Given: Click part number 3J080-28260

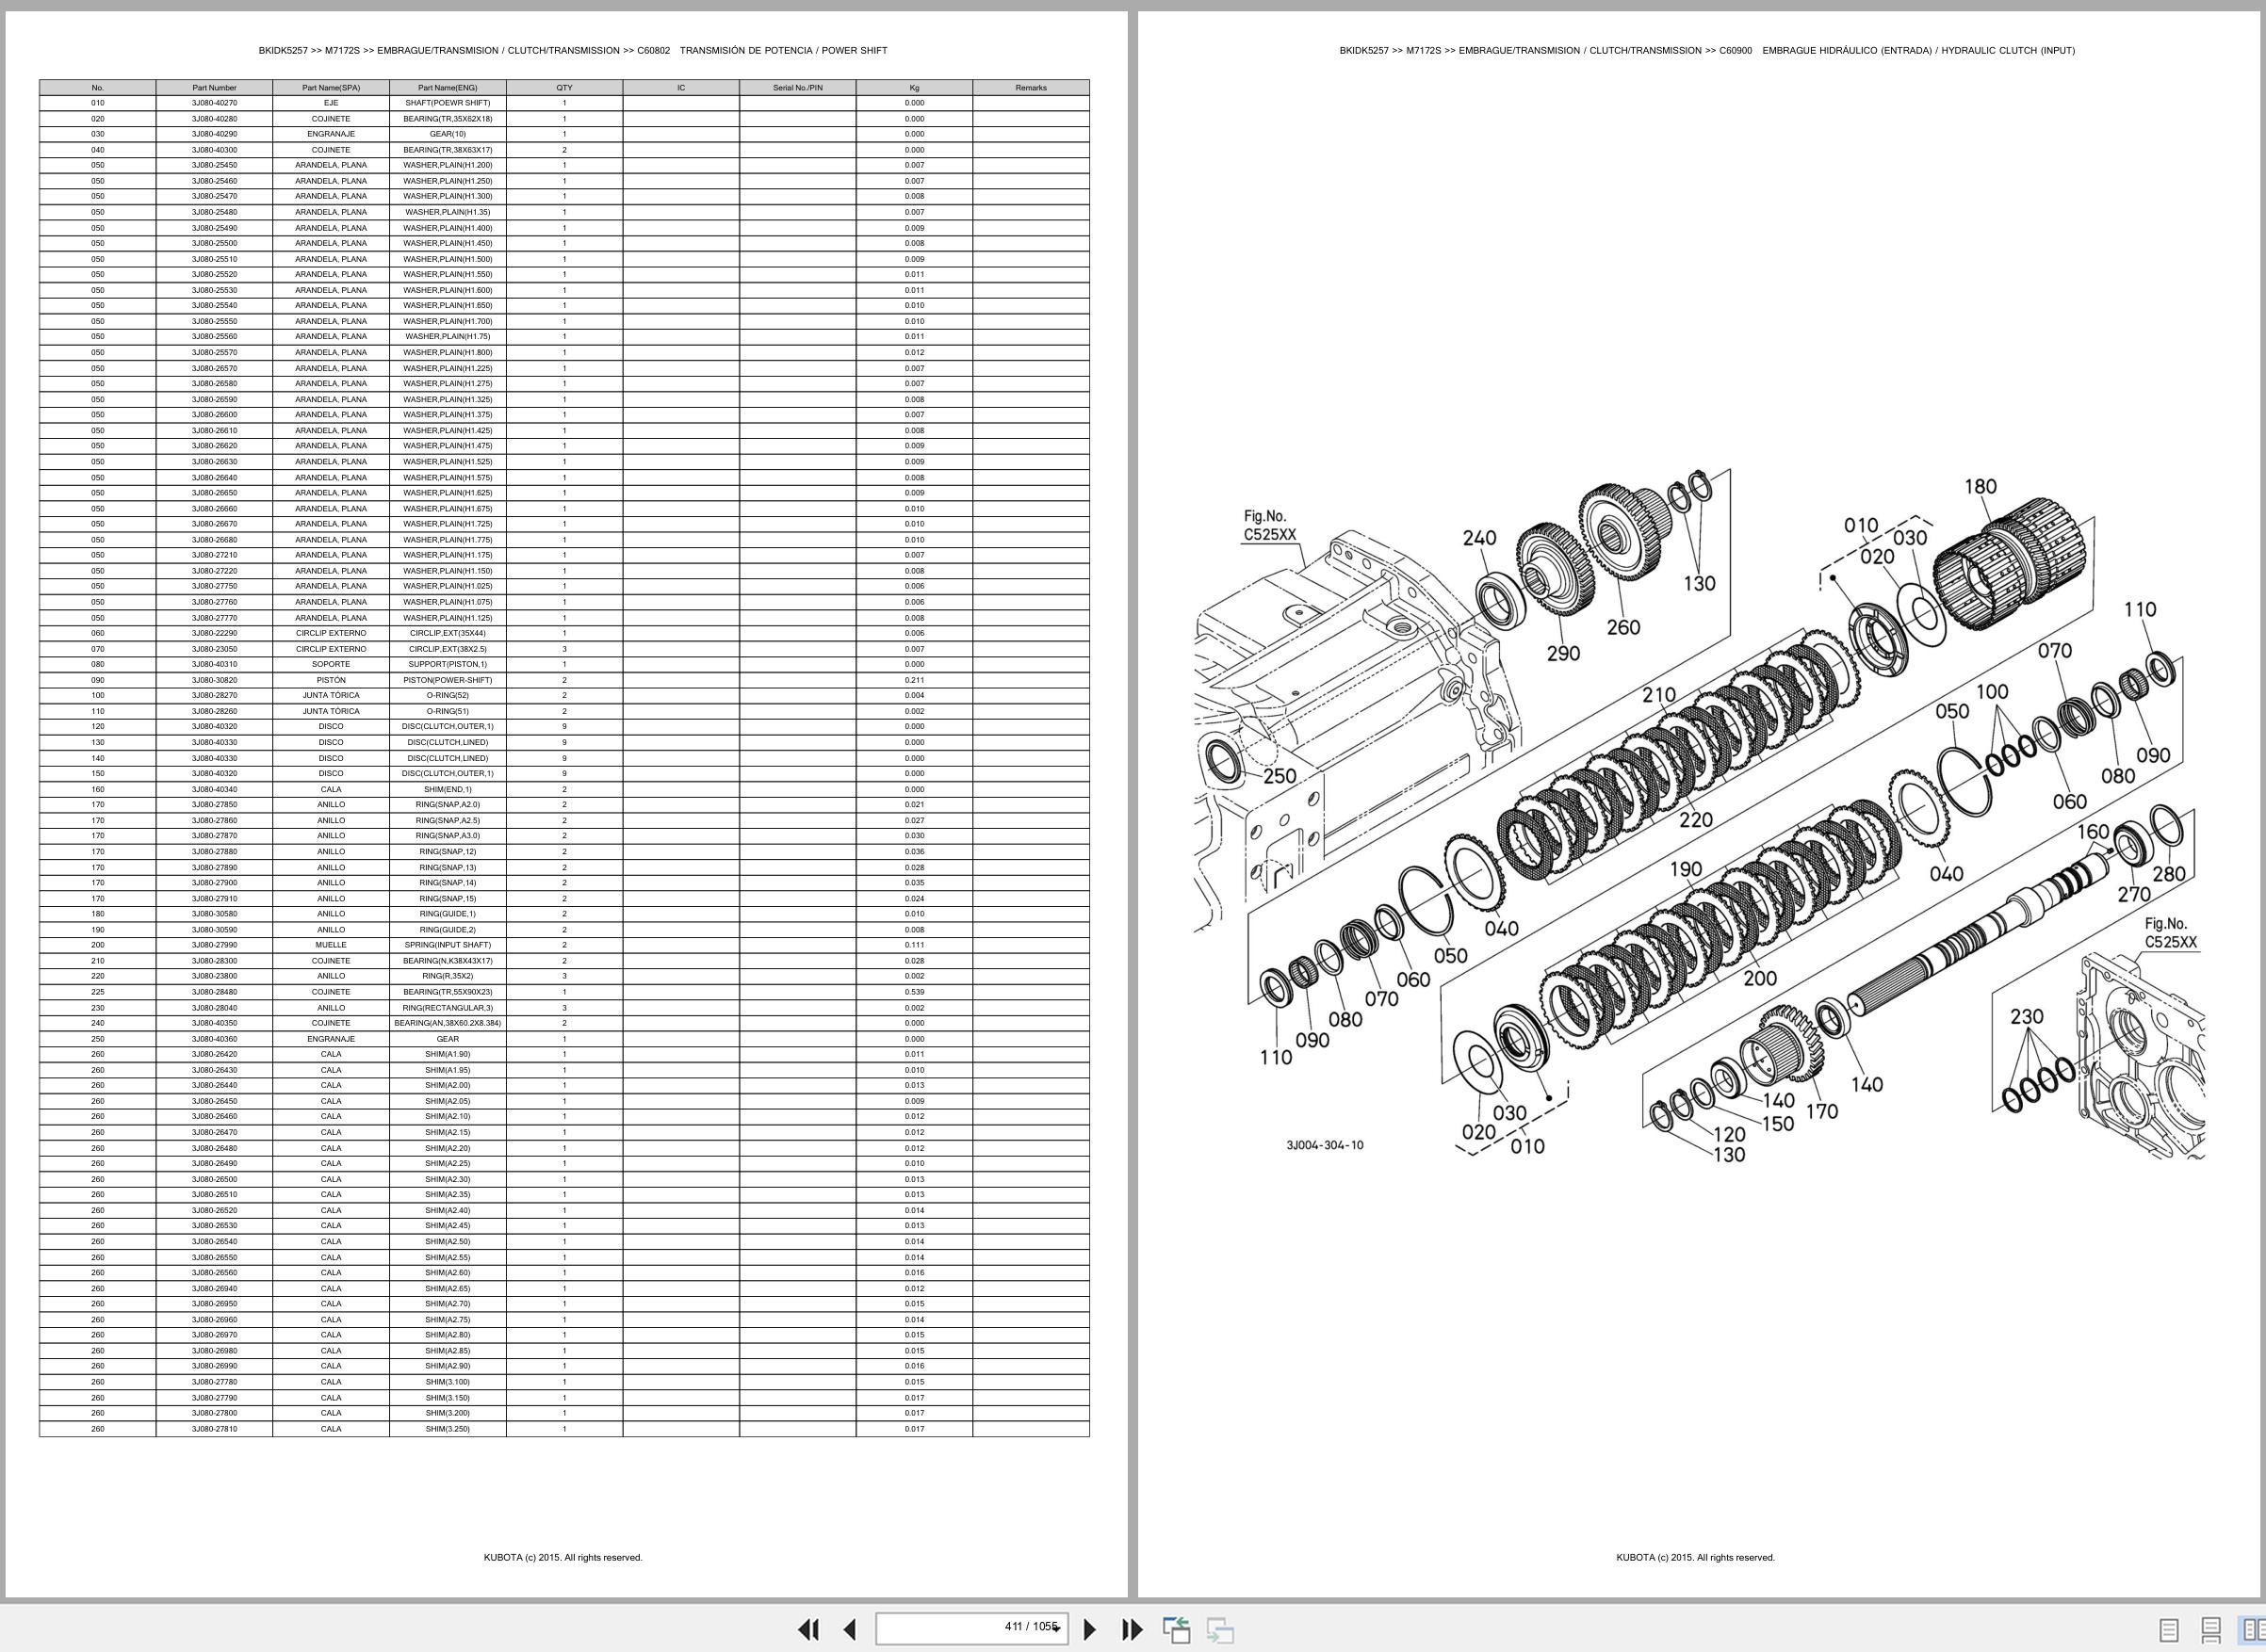Looking at the screenshot, I should [x=214, y=711].
